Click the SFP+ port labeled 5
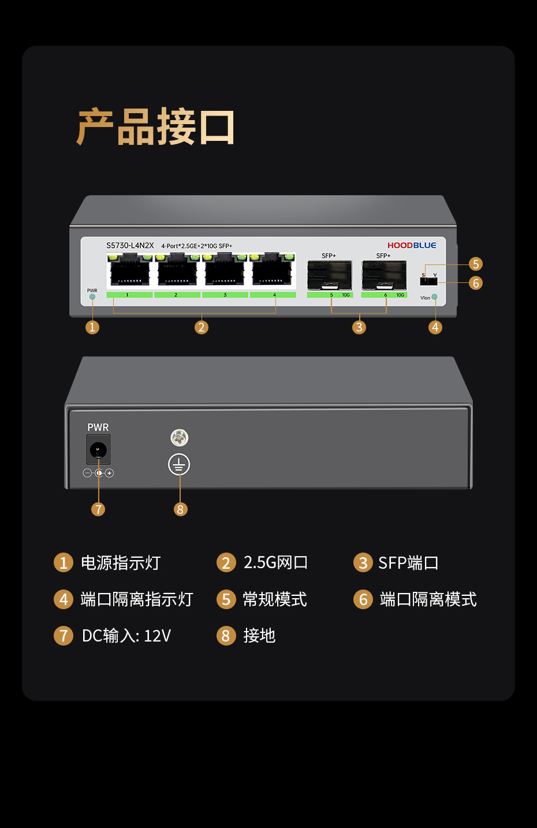Screen dimensions: 537x828 pyautogui.click(x=330, y=275)
